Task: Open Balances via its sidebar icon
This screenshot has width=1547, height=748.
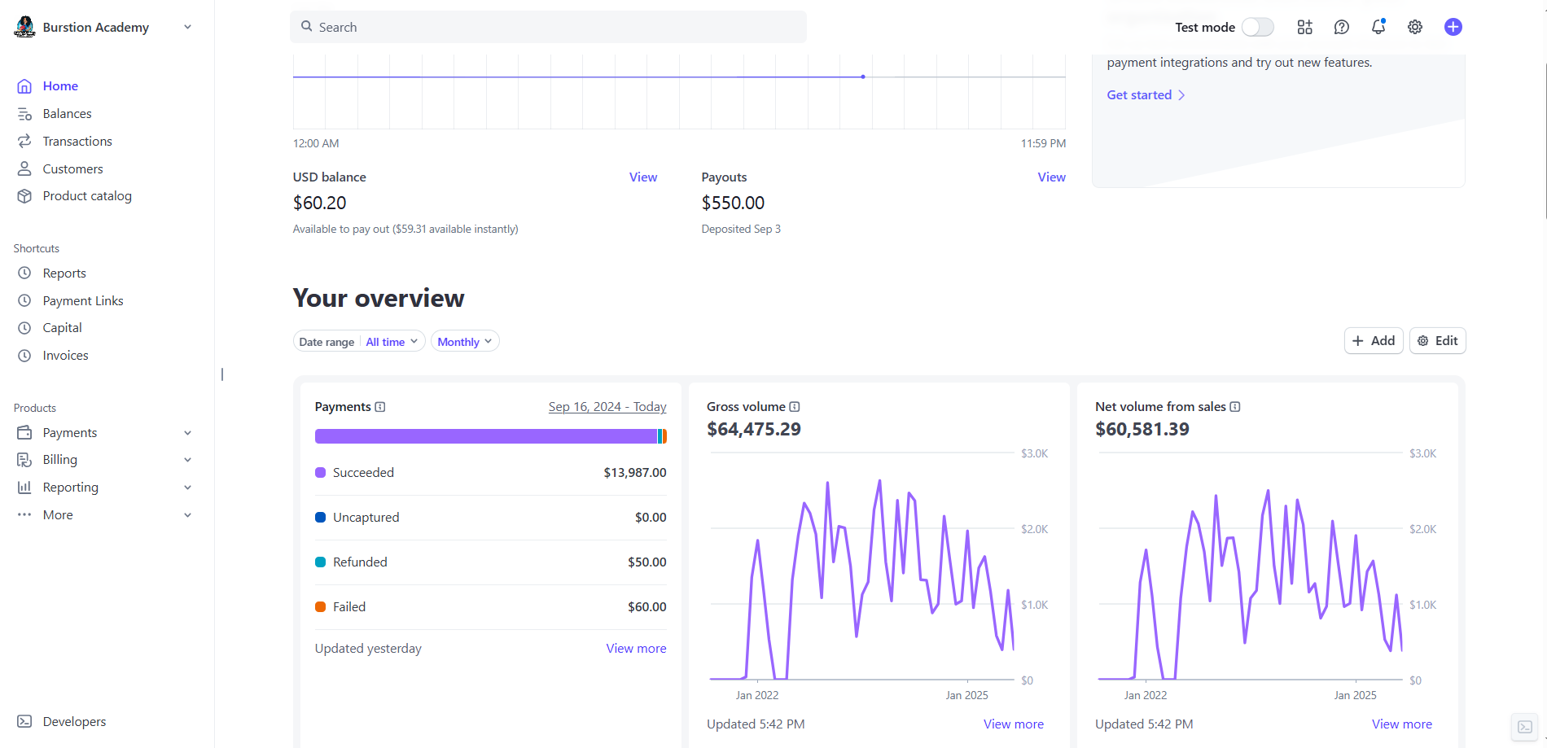Action: [24, 114]
